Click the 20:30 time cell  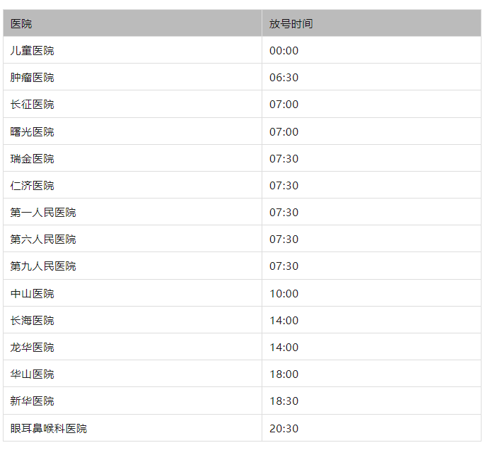(284, 429)
